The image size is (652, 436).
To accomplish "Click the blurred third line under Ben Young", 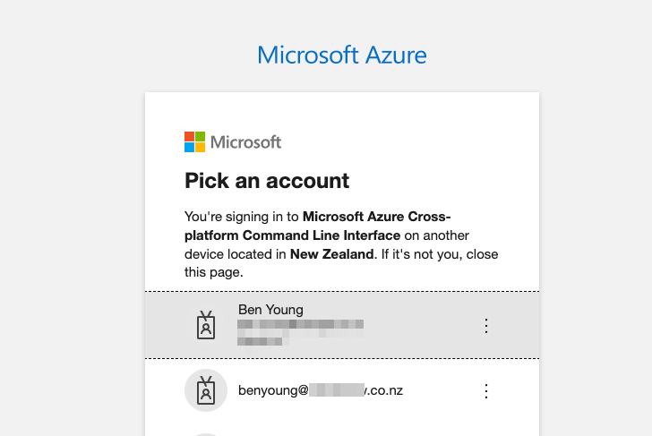I will coord(260,341).
